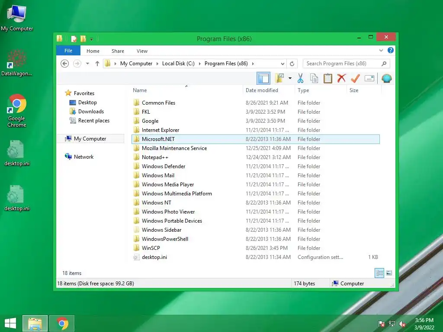This screenshot has width=443, height=332.
Task: Expand the arrow between My Computer and Local Disk
Action: click(x=157, y=64)
